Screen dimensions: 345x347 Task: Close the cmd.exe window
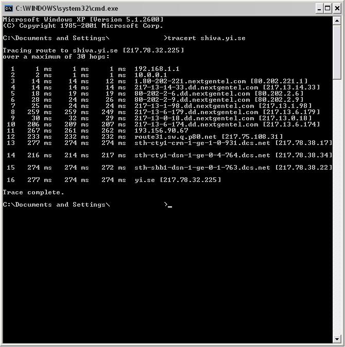337,9
